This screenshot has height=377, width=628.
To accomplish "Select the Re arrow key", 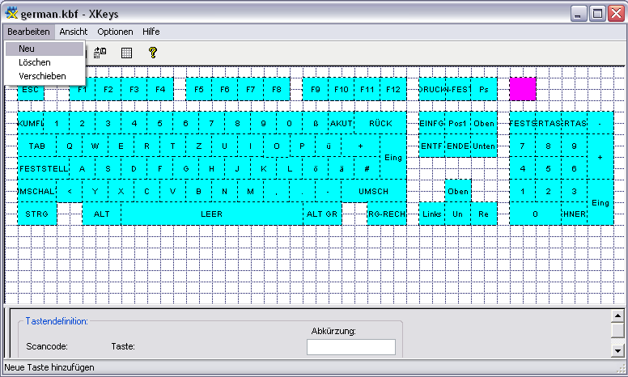I will point(484,214).
